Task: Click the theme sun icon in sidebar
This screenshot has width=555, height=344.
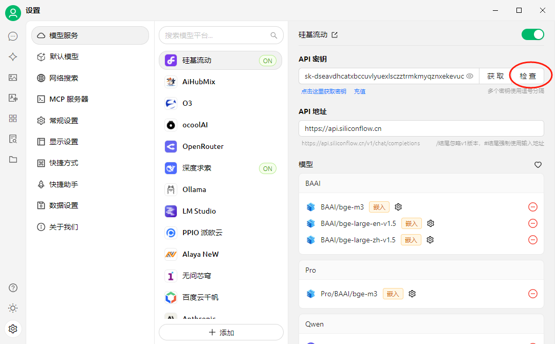Action: point(13,308)
